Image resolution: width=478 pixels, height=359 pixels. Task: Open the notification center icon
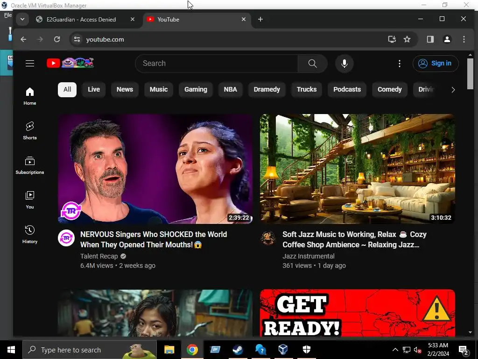pyautogui.click(x=464, y=351)
